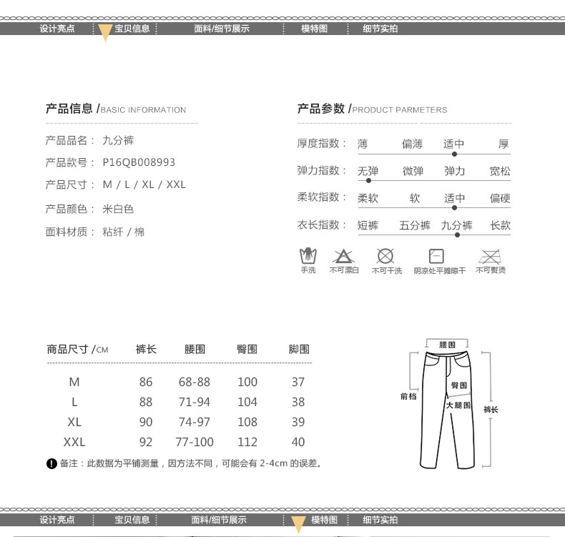
Task: Open 模特图 tab in top navigation
Action: [x=314, y=29]
